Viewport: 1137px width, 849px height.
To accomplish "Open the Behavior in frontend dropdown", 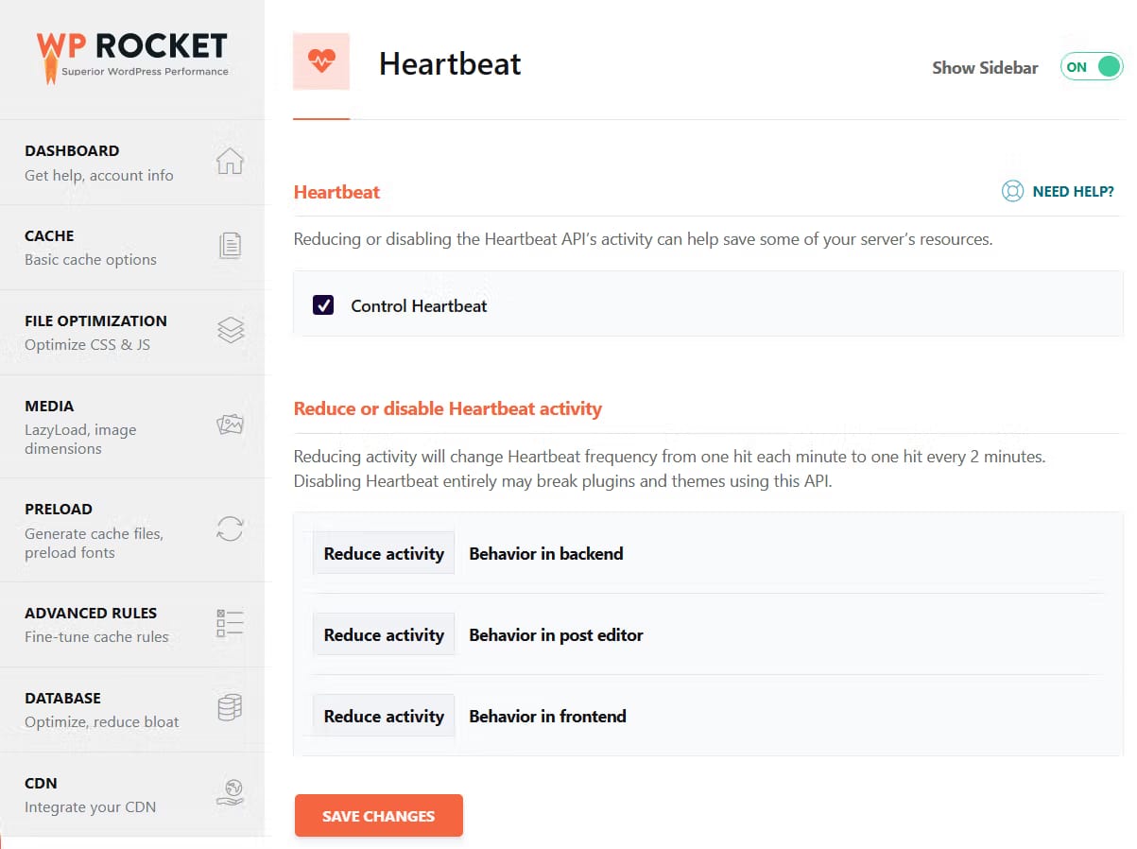I will [x=384, y=716].
